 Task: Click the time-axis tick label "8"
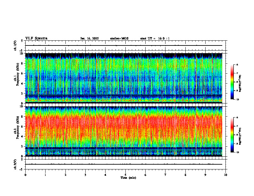185,175
